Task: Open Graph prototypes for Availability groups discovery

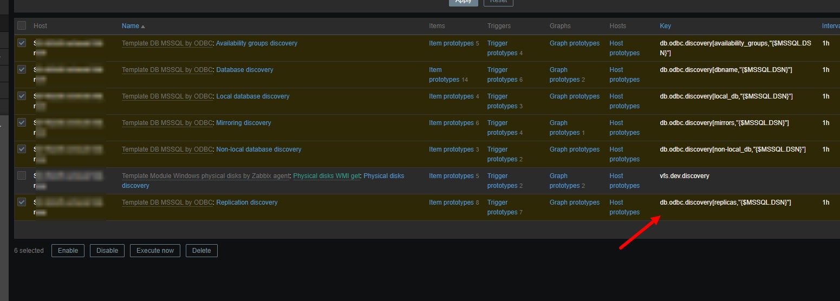Action: coord(575,43)
